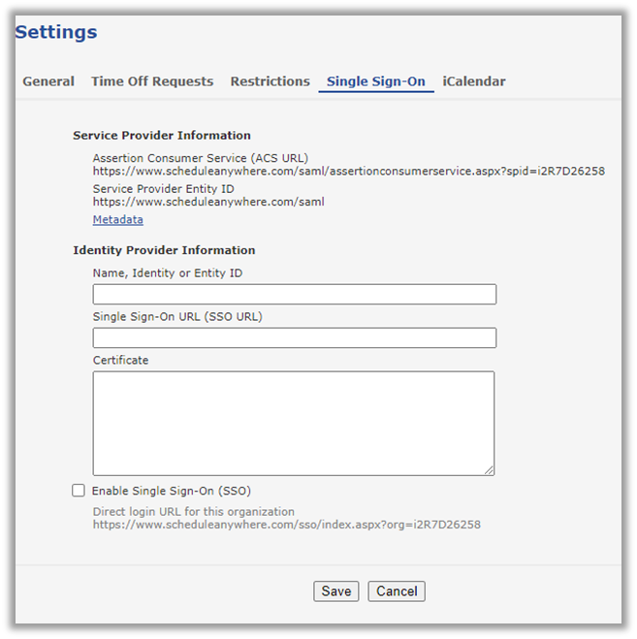Focus the Name, Identity or Entity ID field
This screenshot has height=639, width=637.
294,295
